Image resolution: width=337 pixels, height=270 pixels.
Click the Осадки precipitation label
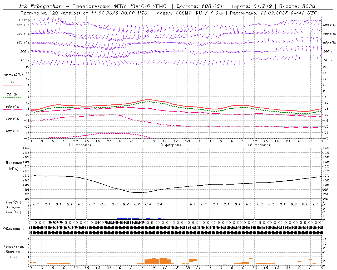[14, 207]
